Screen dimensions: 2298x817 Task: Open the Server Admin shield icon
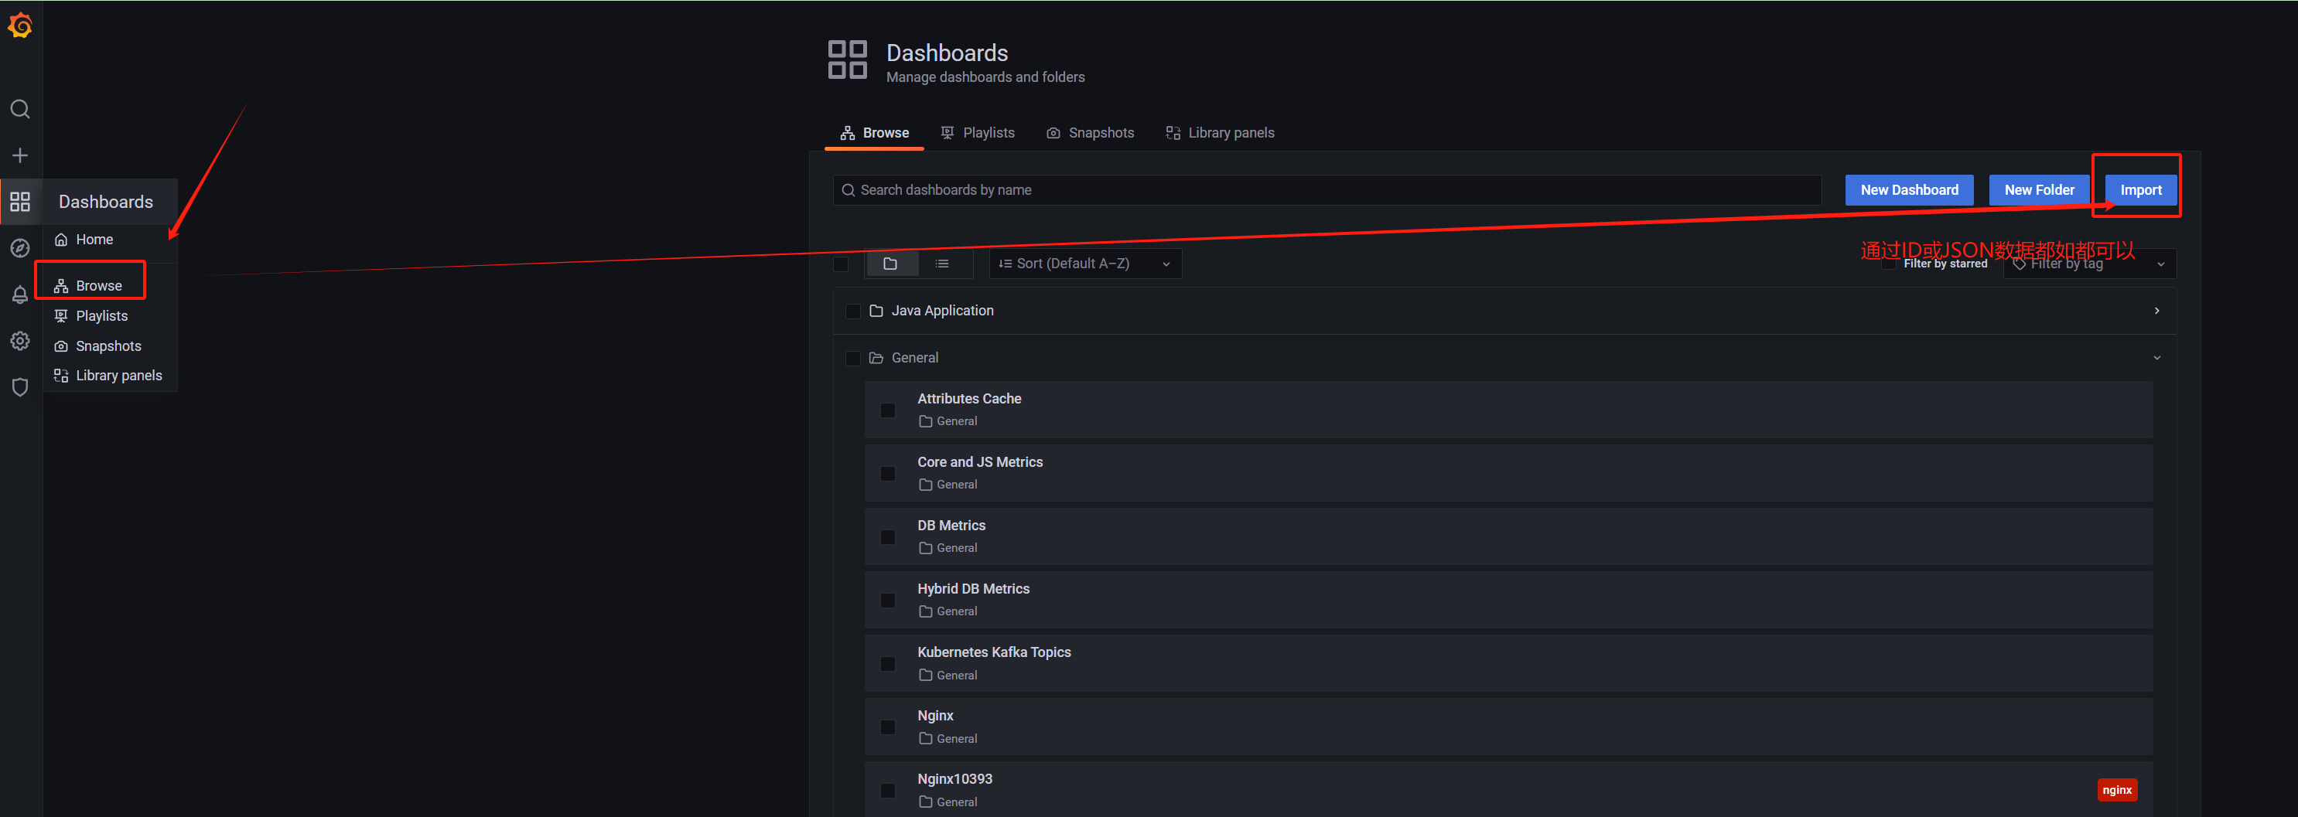[x=19, y=387]
